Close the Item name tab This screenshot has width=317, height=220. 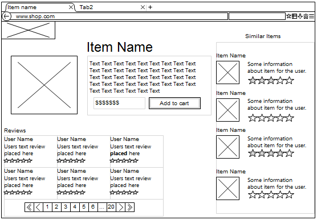71,7
